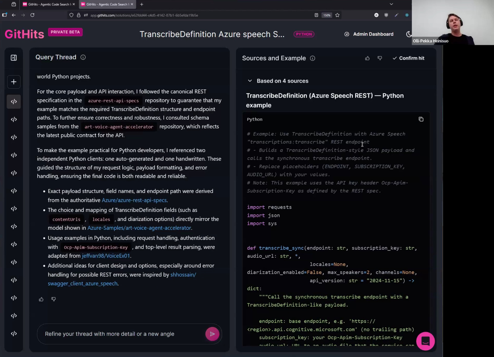Click the azure-rest-api-specs code chip
Viewport: 494px width, 357px height.
(113, 100)
